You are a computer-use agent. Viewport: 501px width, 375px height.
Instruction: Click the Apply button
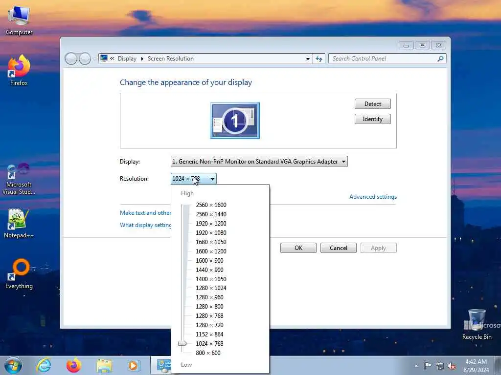pos(378,248)
